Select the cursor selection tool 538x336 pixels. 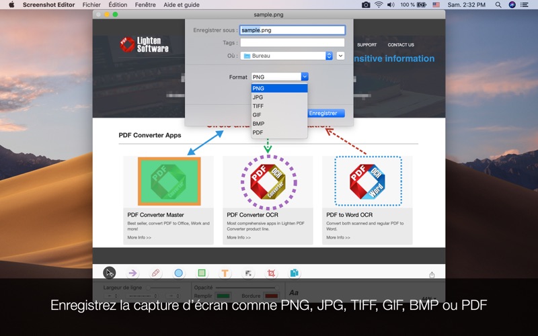(x=110, y=273)
